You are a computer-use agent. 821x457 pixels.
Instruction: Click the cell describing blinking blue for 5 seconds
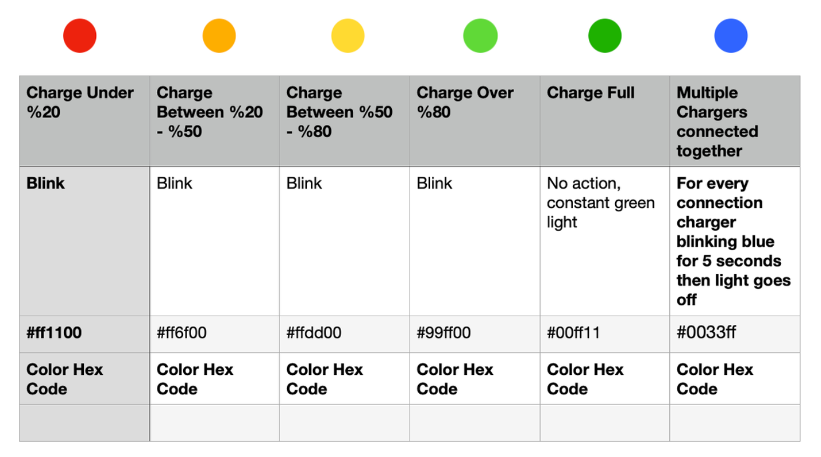pyautogui.click(x=735, y=241)
